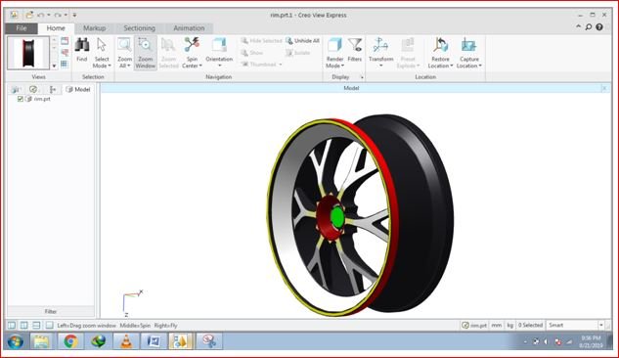Click the middle view icon beside the thumbnail

point(65,53)
